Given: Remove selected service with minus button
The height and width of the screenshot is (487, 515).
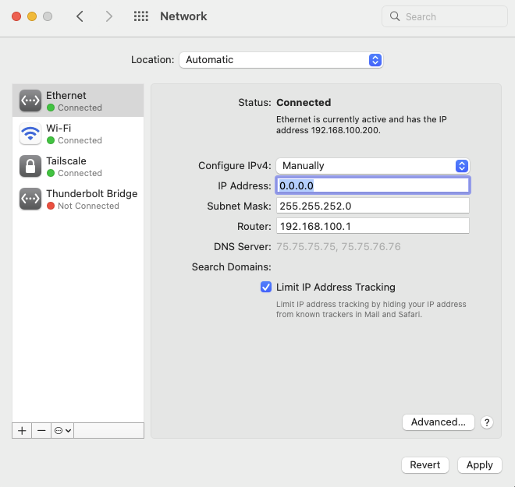Looking at the screenshot, I should click(x=41, y=431).
